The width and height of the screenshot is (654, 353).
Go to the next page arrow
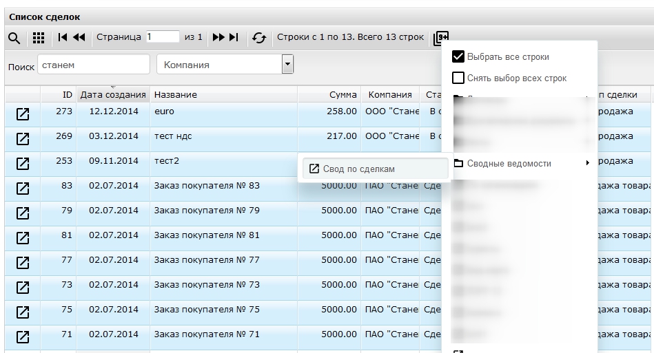coord(218,37)
